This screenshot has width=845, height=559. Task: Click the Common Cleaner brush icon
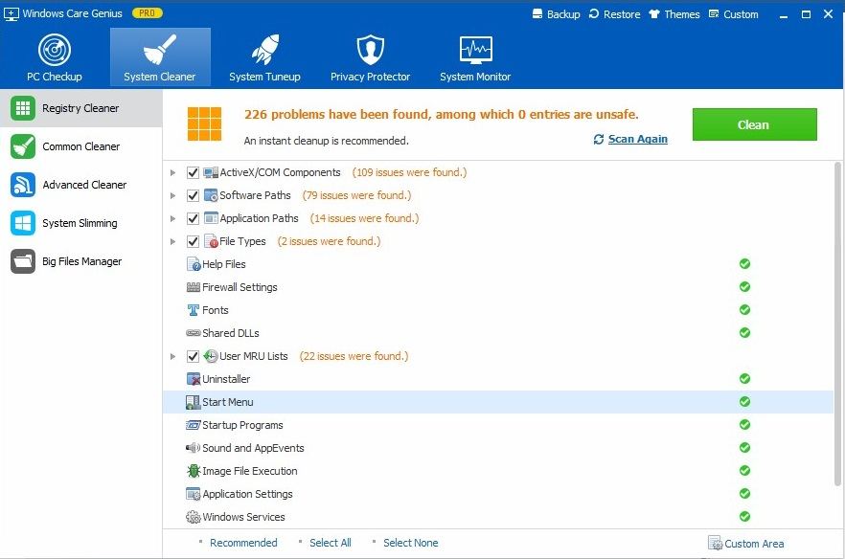tap(23, 146)
